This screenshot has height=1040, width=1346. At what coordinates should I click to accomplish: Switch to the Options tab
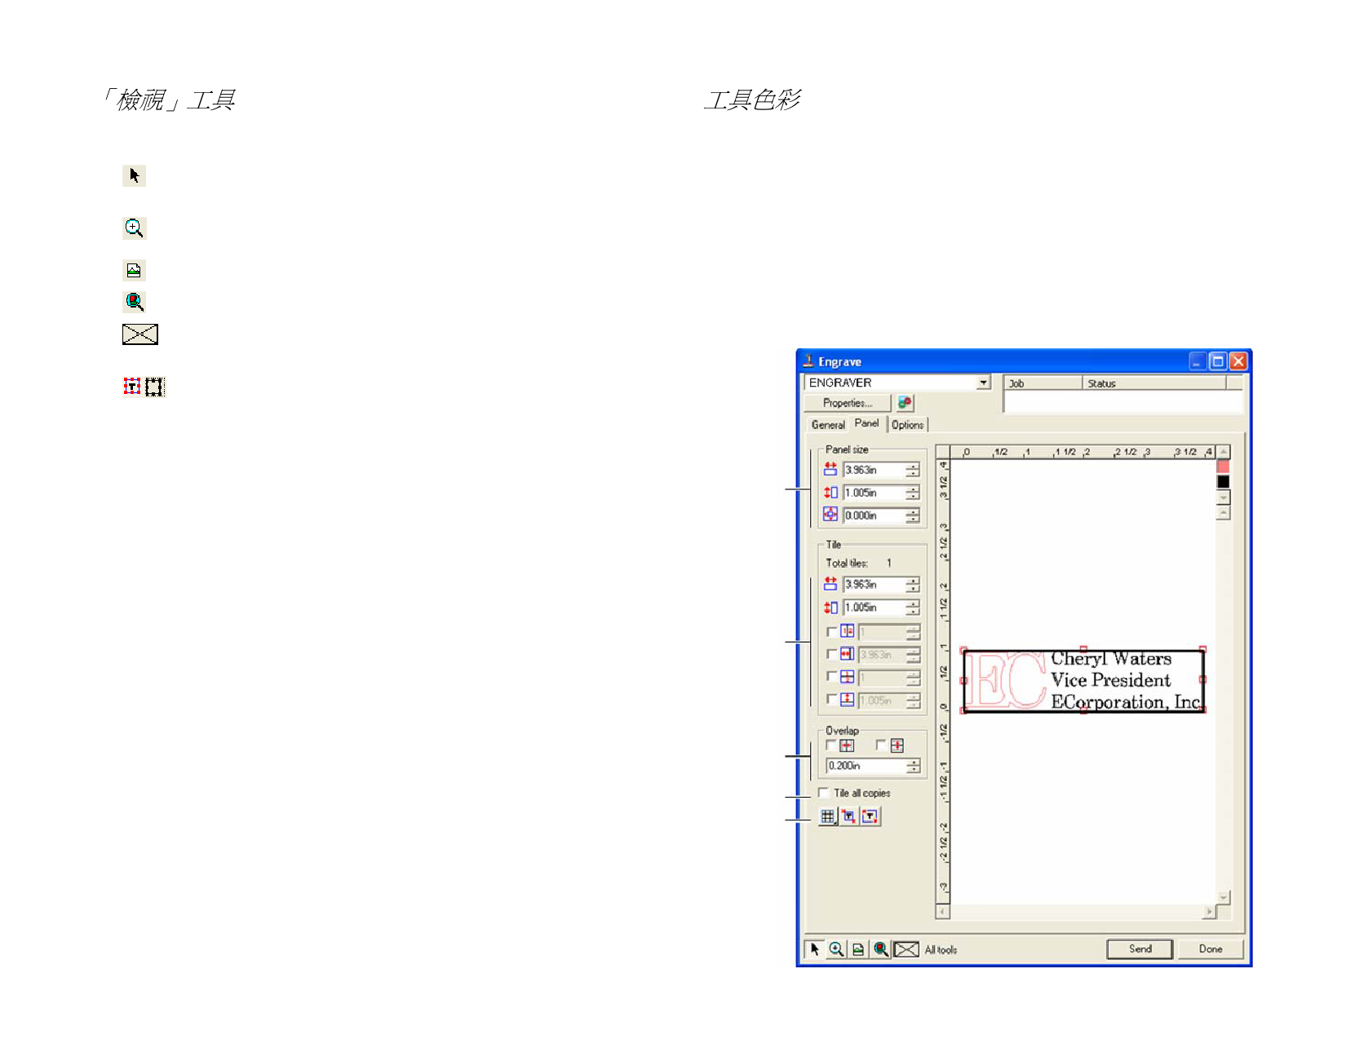tap(907, 425)
